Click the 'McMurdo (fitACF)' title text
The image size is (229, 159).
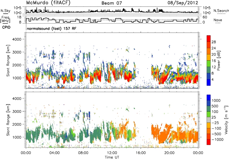48,3
